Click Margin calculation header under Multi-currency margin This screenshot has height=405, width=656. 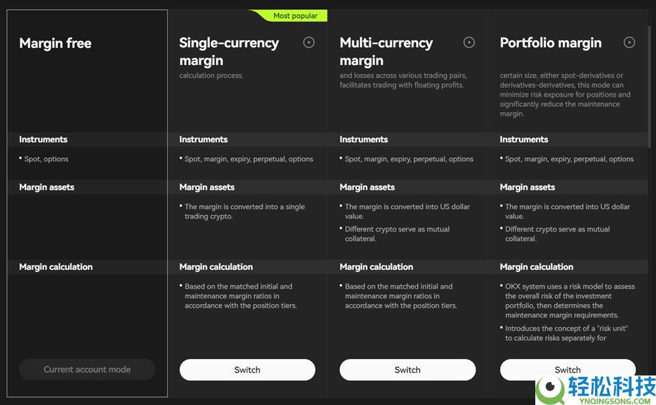click(x=376, y=267)
